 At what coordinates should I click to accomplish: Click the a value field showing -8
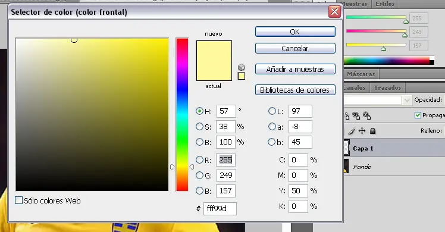coord(300,126)
